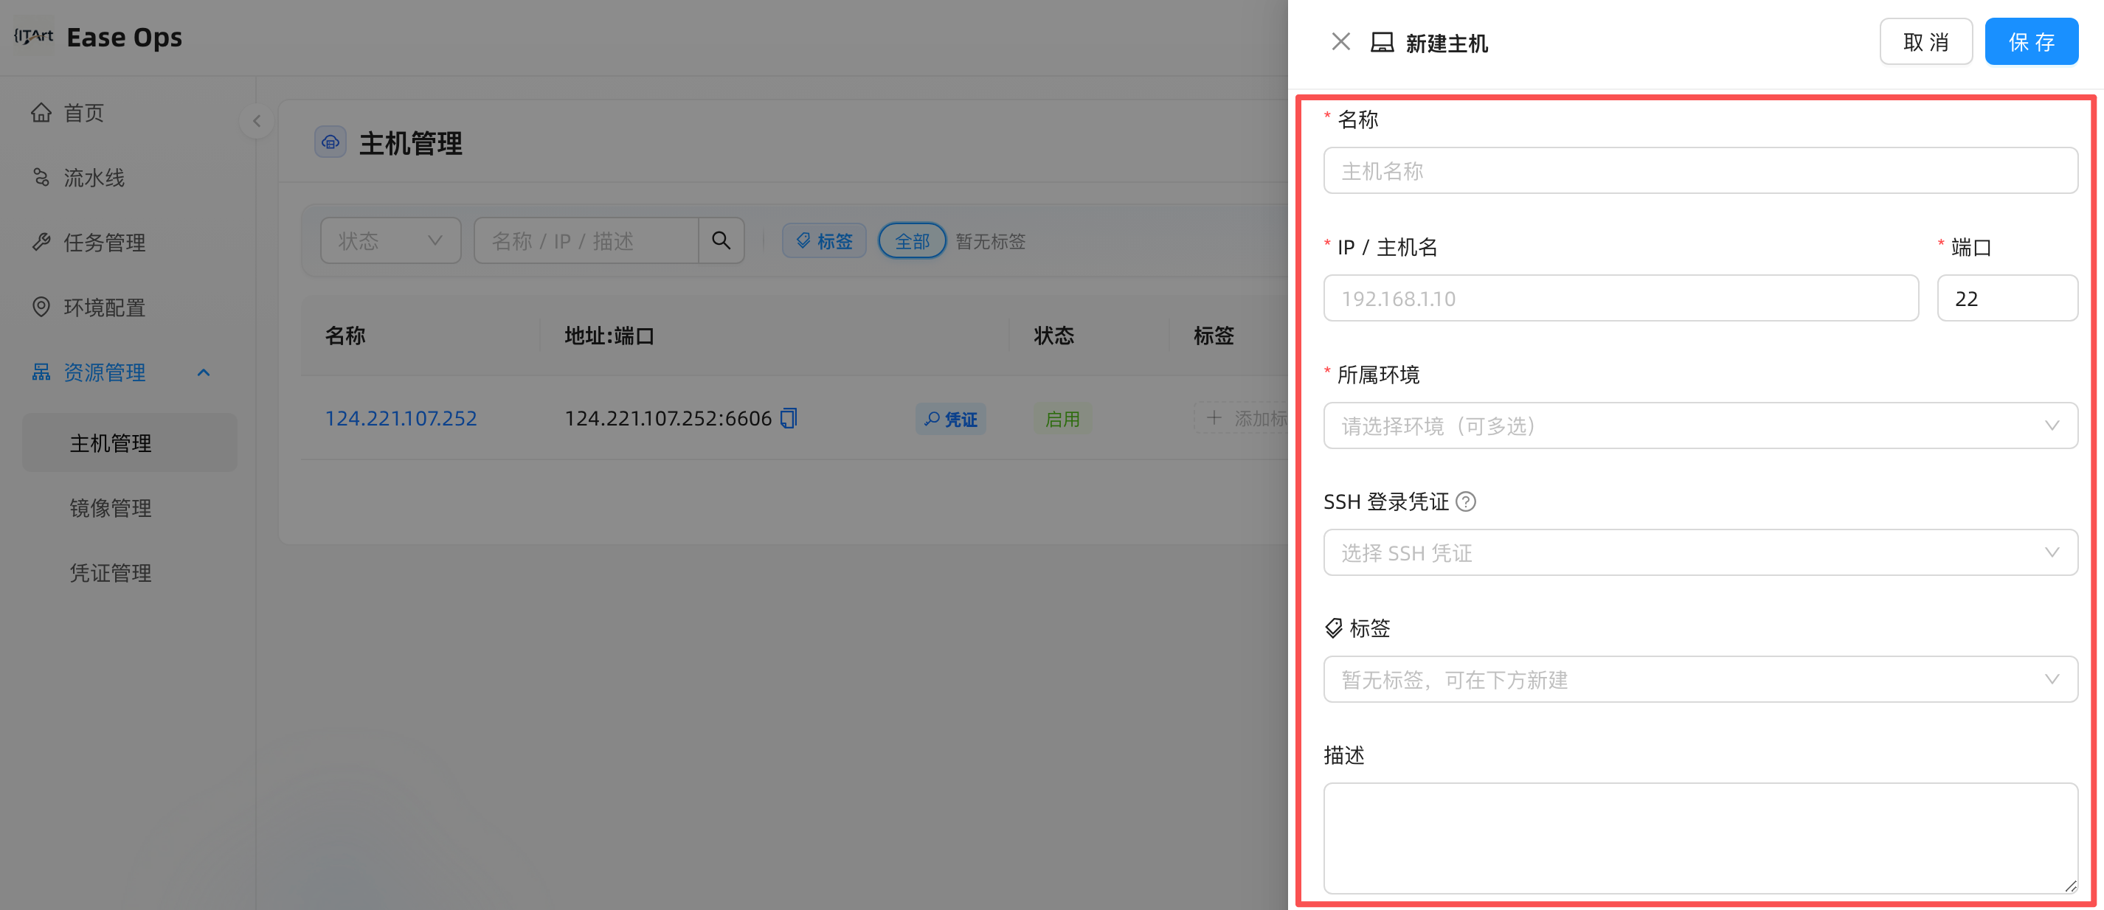
Task: Click the 端口 port field showing 22
Action: [2007, 298]
